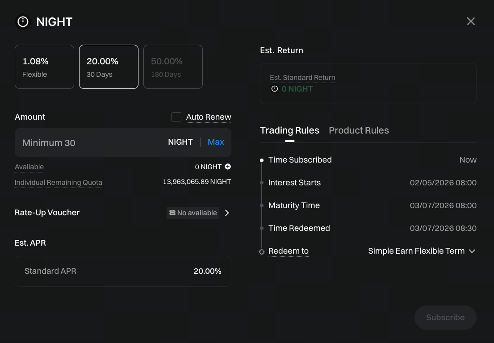Click the NIGHT coin icon in Est. Return
The height and width of the screenshot is (343, 494).
275,89
